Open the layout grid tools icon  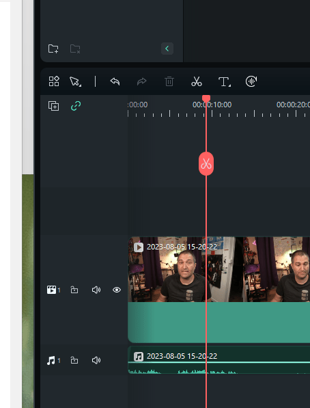pos(54,81)
